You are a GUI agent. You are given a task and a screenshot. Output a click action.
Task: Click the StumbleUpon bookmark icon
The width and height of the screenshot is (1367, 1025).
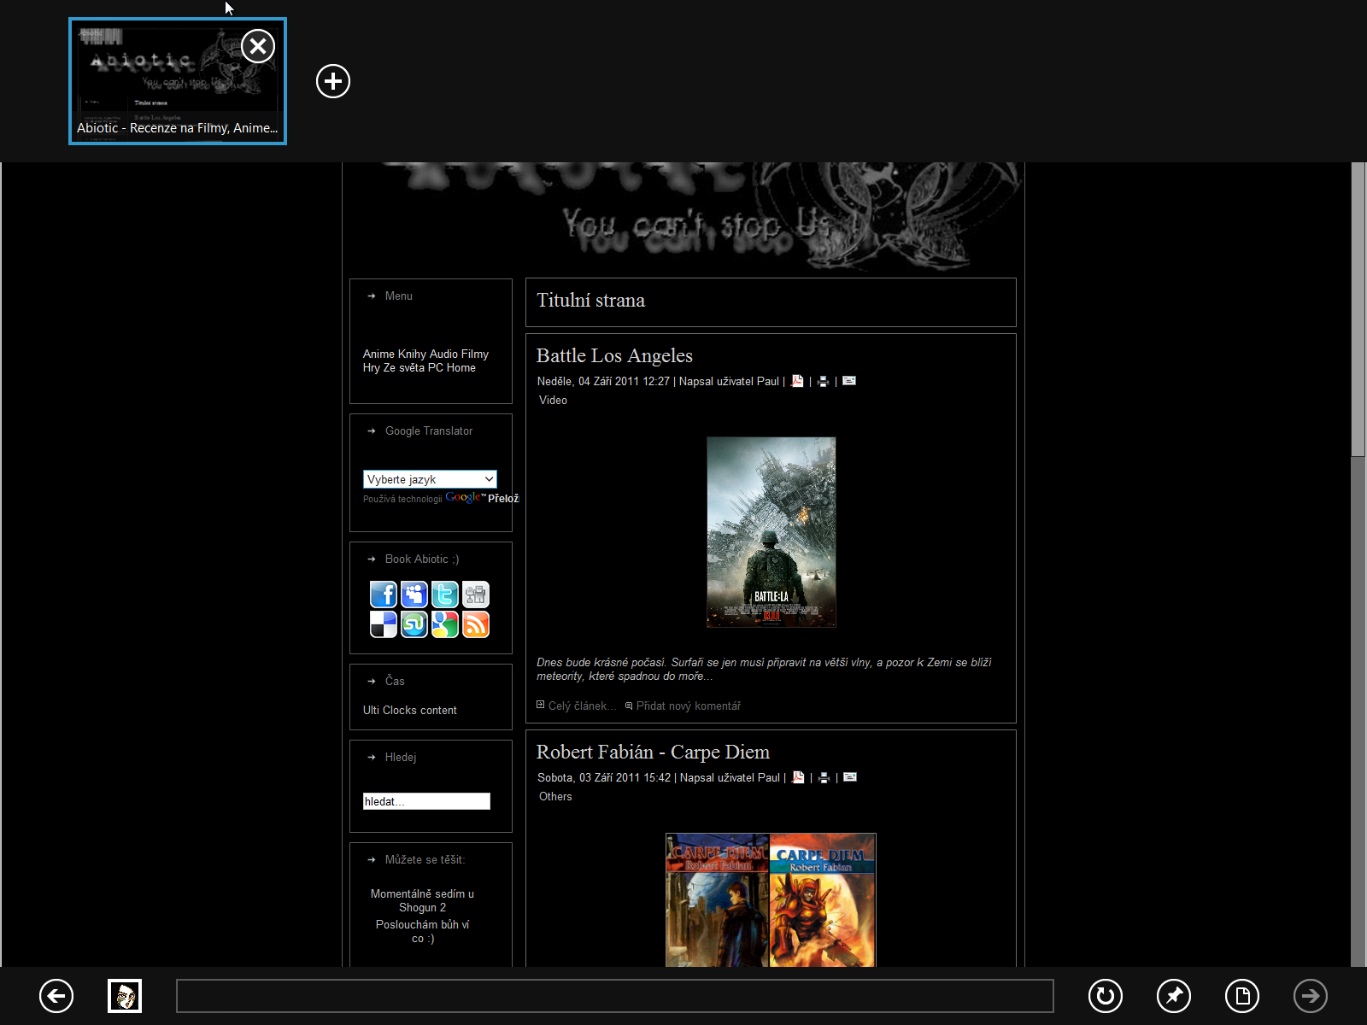click(x=414, y=624)
